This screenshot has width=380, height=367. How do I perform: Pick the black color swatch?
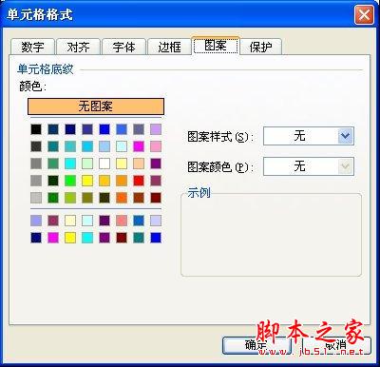(36, 129)
